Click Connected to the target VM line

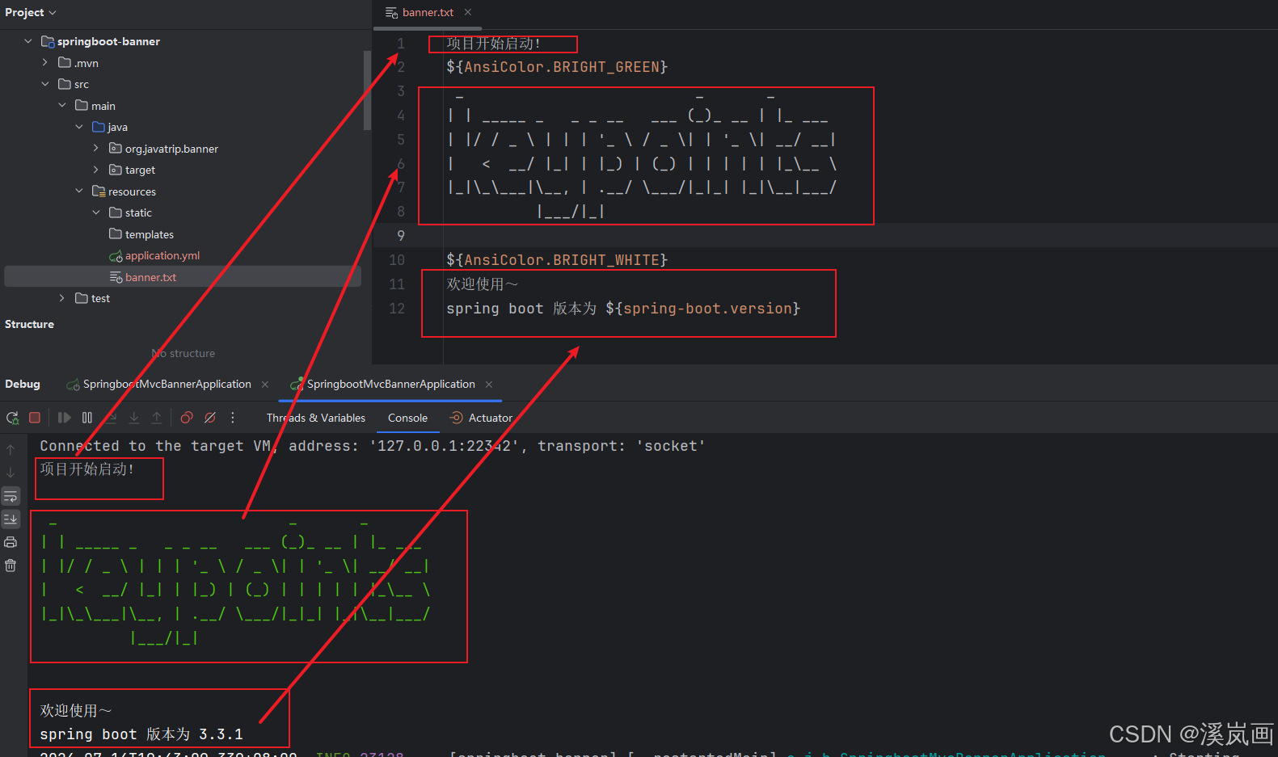pyautogui.click(x=373, y=446)
